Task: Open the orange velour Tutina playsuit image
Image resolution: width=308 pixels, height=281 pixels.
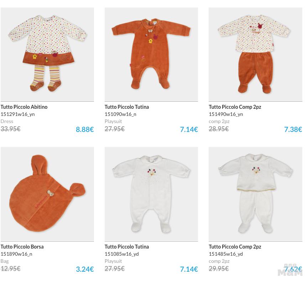Action: (151, 55)
